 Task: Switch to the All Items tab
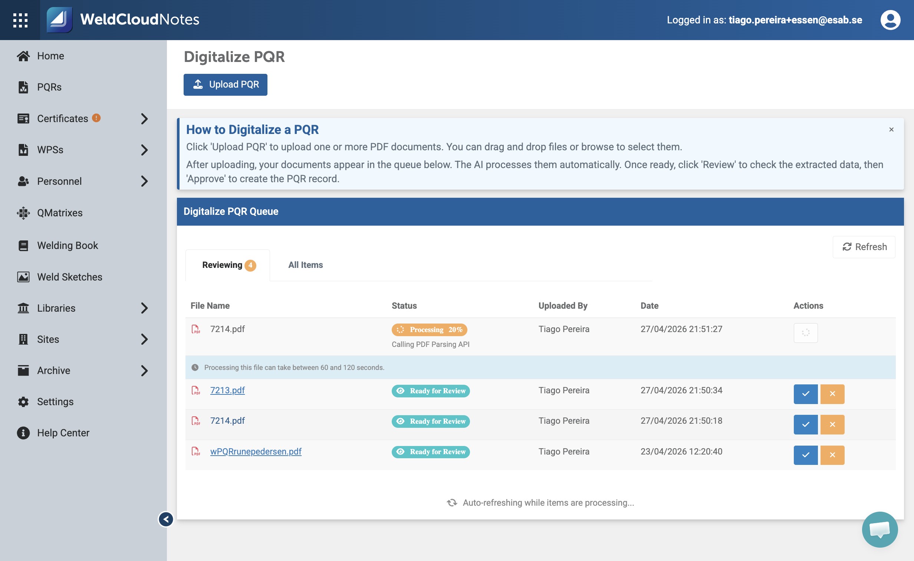point(306,265)
